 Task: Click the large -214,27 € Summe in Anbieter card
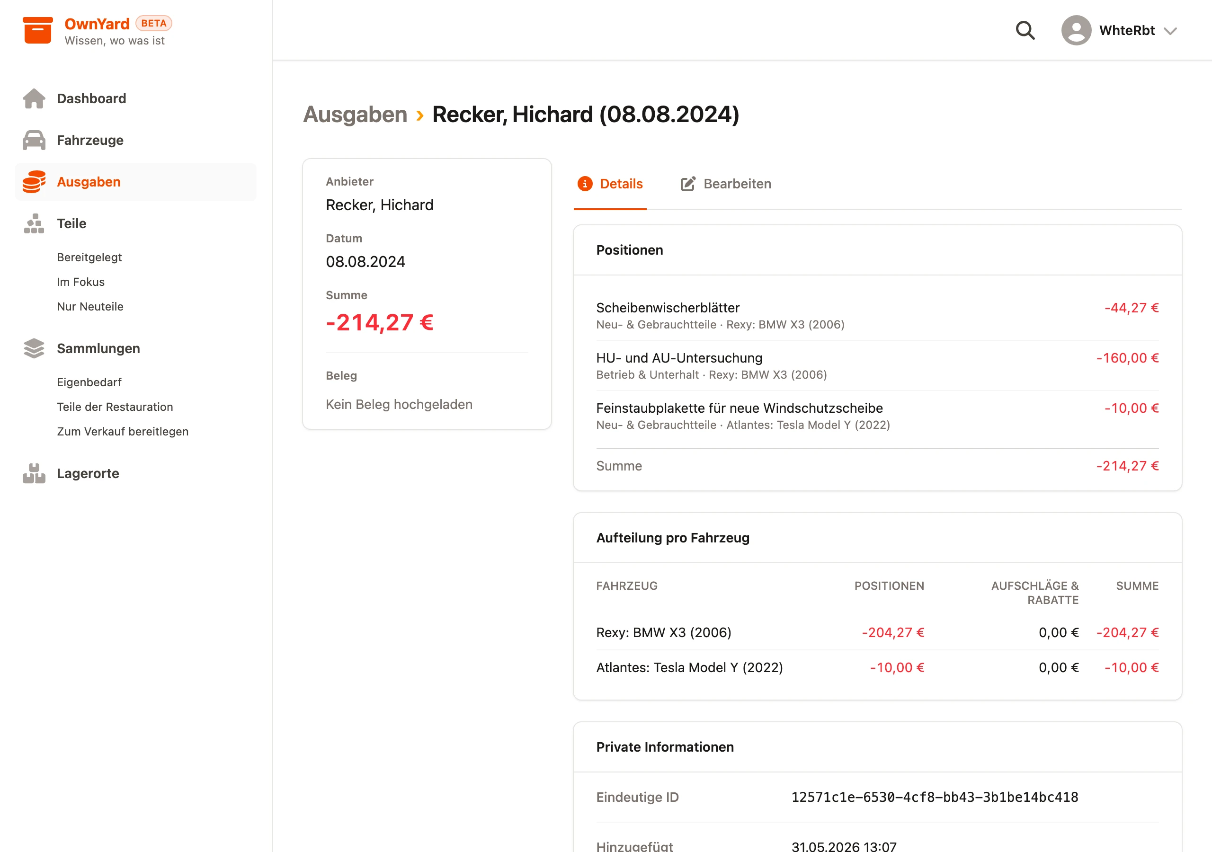tap(380, 322)
